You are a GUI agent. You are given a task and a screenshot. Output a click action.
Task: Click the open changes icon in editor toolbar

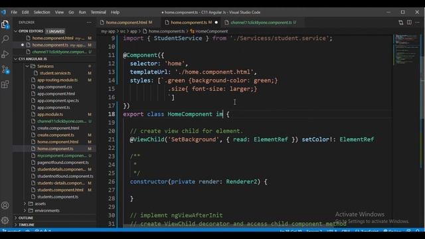400,23
